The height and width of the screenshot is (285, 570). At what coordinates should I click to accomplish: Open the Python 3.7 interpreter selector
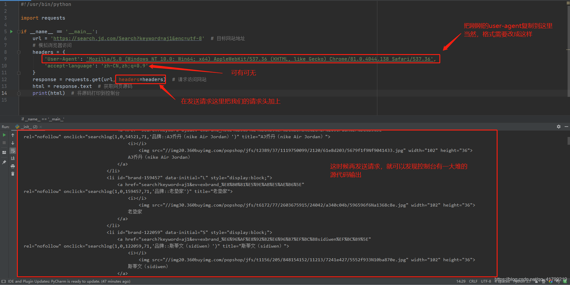pyautogui.click(x=522, y=281)
